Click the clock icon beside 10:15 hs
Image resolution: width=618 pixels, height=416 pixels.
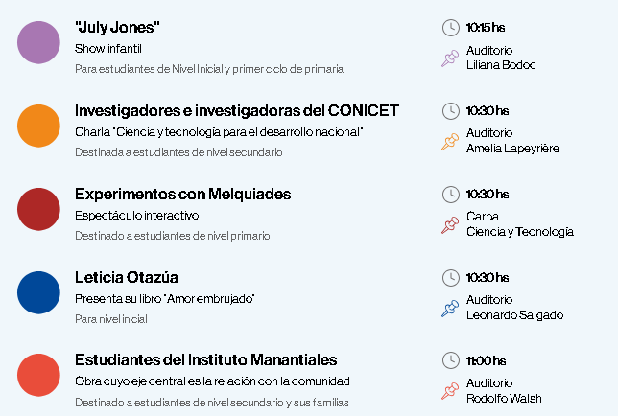(x=450, y=28)
